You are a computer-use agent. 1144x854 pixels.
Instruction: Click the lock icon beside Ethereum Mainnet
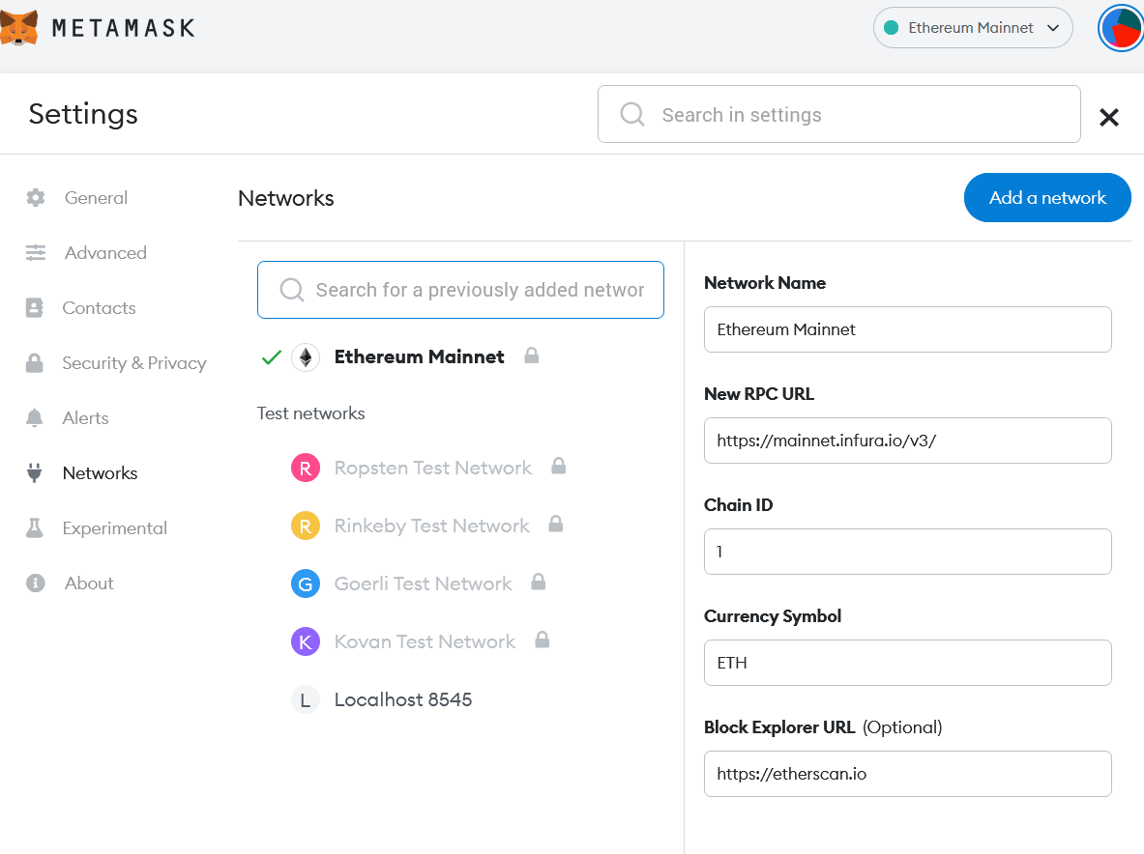point(531,356)
